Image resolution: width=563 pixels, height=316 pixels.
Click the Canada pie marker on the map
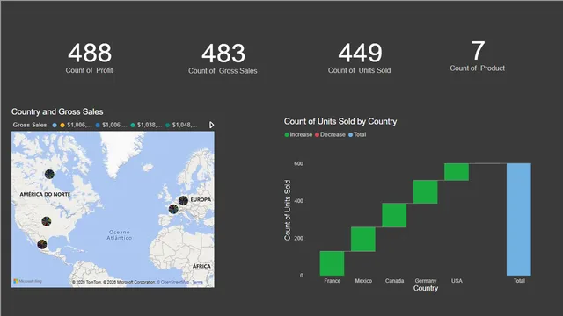(49, 174)
